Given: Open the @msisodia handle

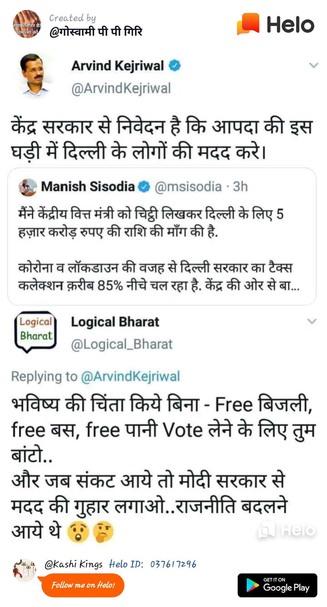Looking at the screenshot, I should click(x=188, y=187).
